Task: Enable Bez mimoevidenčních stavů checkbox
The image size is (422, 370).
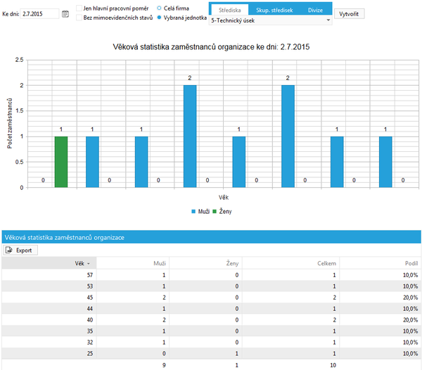Action: pos(79,18)
